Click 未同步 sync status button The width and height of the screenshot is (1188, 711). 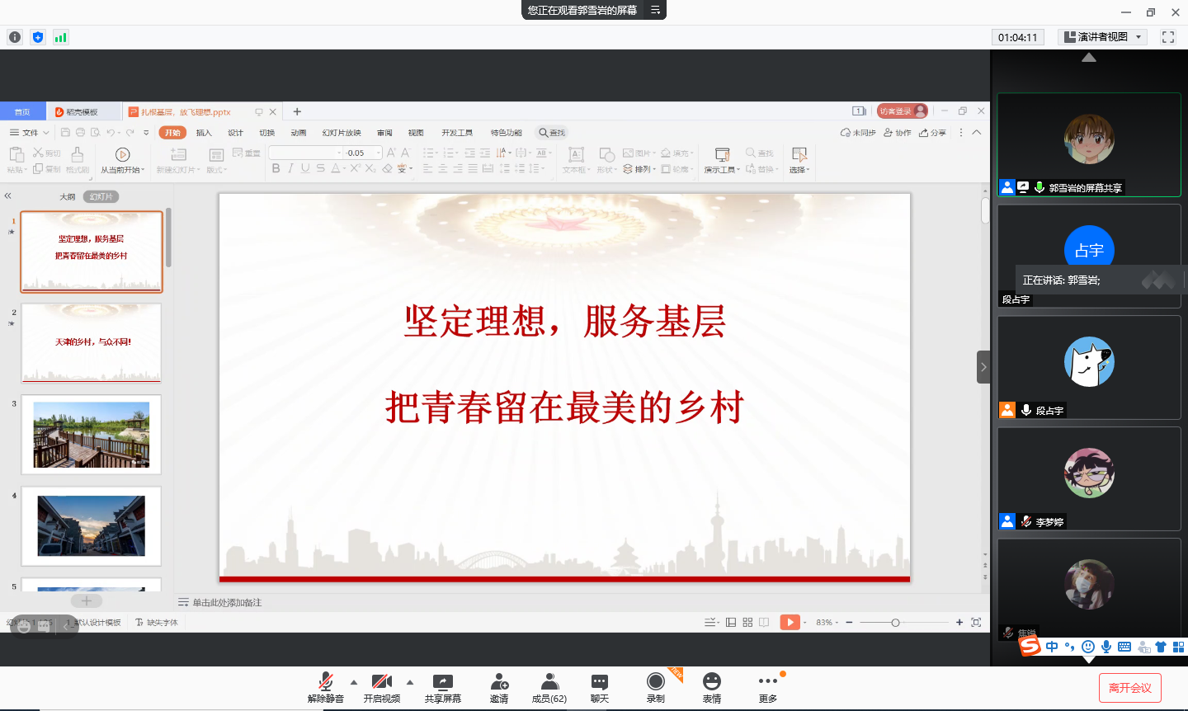pos(858,133)
